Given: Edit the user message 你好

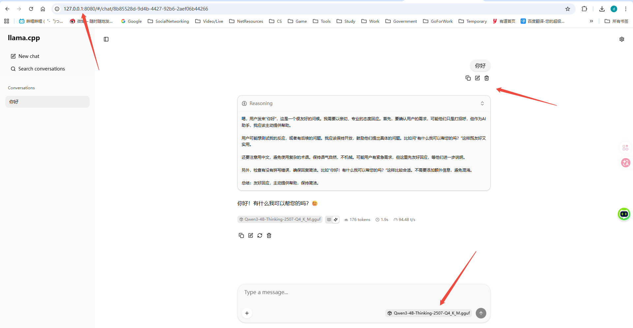Looking at the screenshot, I should 477,78.
